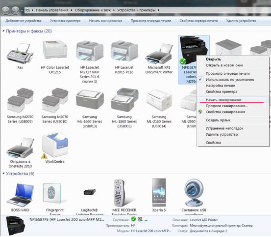
Task: Click Добавление устройства toolbar button
Action: click(x=24, y=21)
